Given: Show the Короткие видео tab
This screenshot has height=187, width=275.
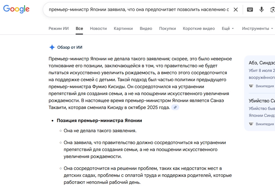Looking at the screenshot, I should pyautogui.click(x=199, y=28).
